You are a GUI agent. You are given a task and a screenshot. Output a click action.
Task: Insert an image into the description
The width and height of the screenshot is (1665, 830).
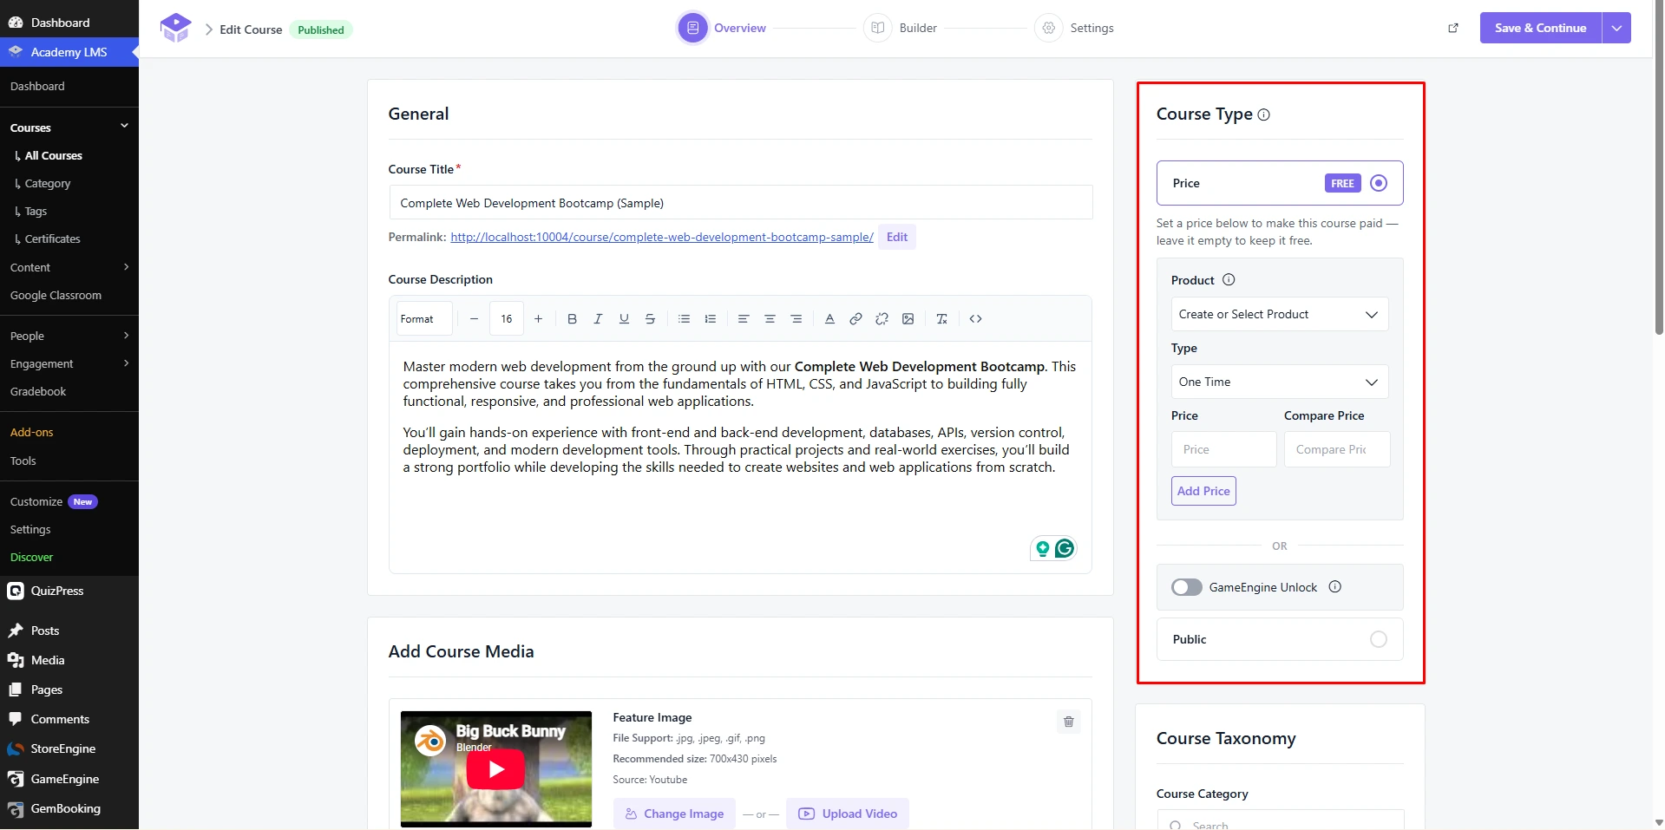coord(908,319)
